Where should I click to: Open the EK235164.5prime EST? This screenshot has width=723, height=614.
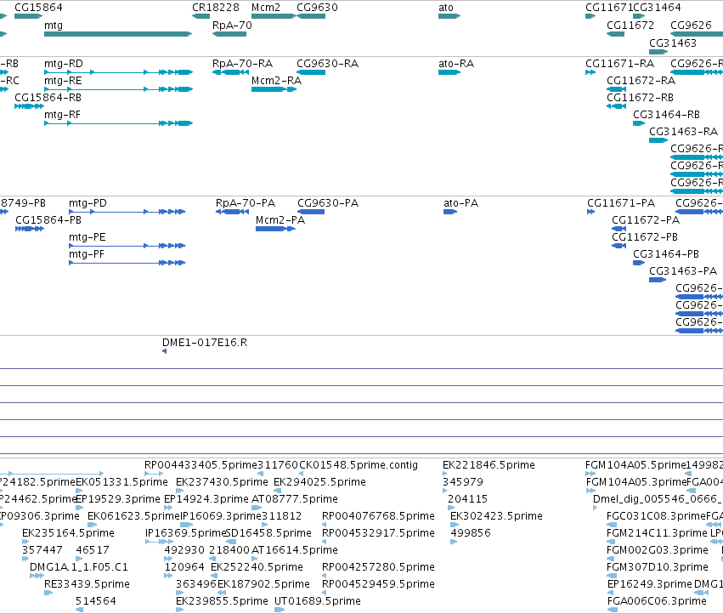[x=25, y=542]
